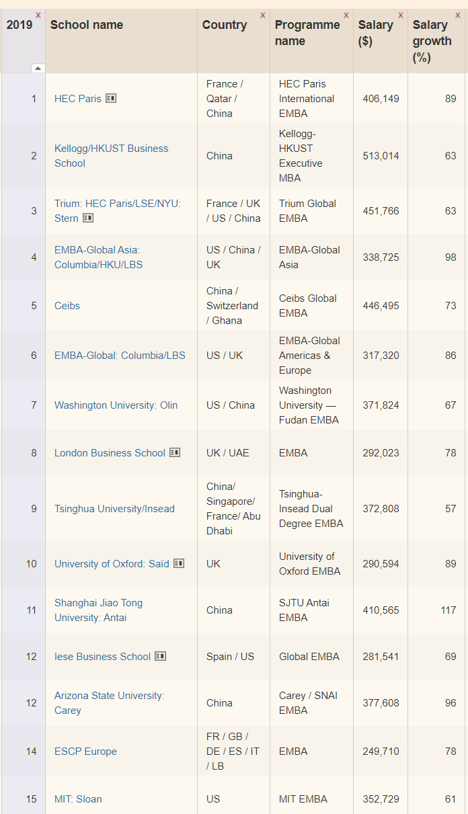The width and height of the screenshot is (468, 814).
Task: Open profile icon beside London Business School
Action: pyautogui.click(x=175, y=452)
